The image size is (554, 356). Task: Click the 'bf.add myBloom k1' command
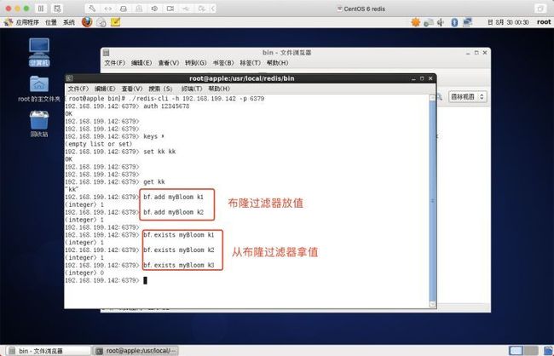tap(174, 197)
